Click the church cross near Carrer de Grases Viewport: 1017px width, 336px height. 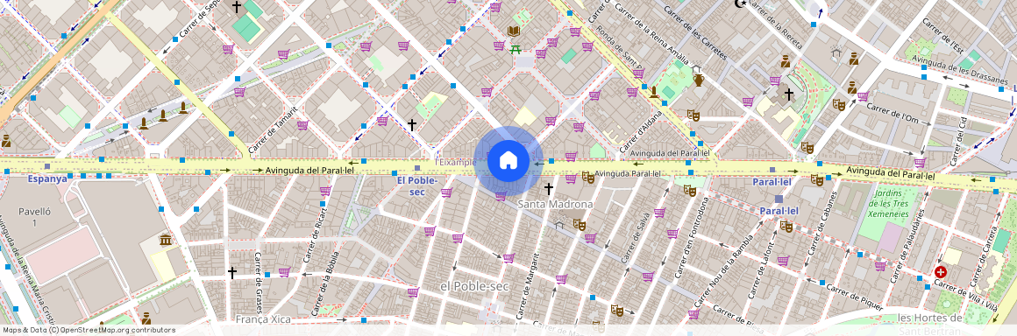click(x=232, y=272)
